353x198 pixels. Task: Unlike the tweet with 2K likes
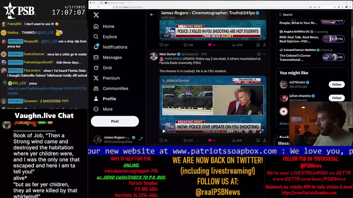[x=212, y=45]
